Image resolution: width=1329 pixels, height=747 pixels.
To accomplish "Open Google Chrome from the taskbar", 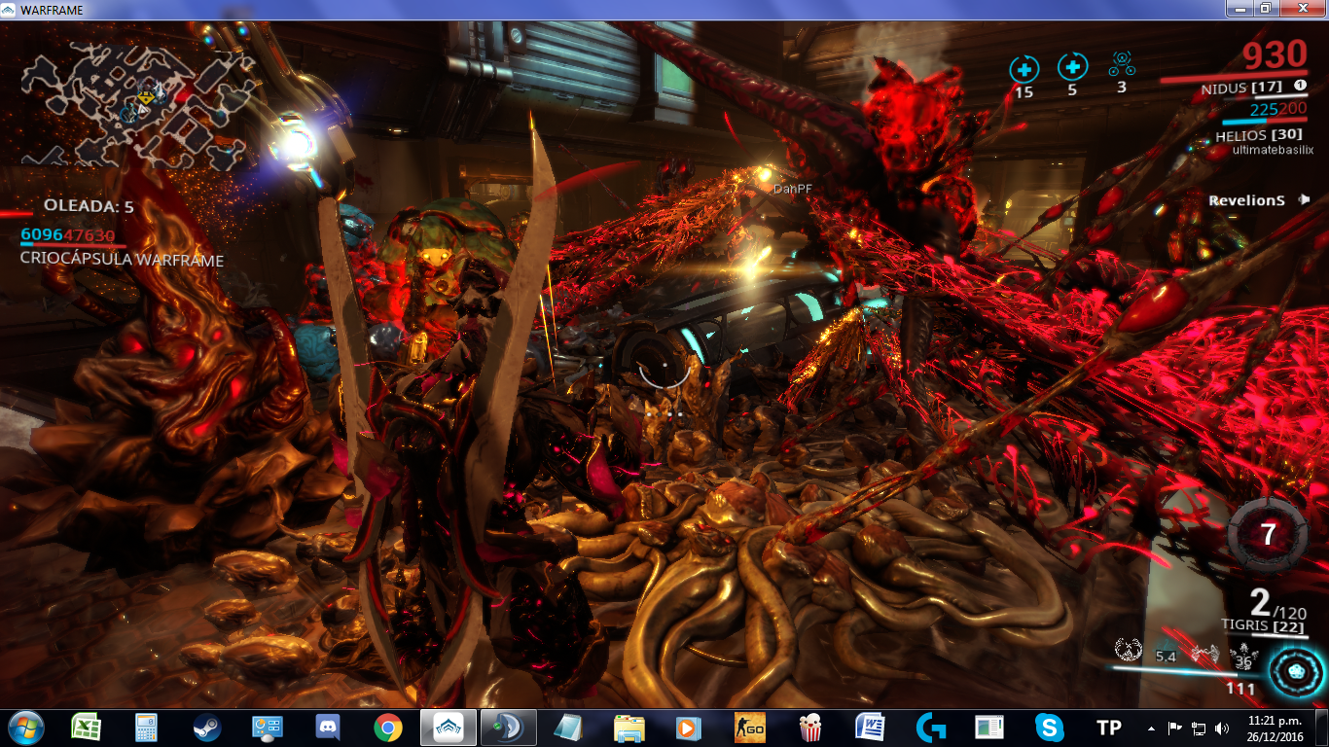I will coord(388,727).
